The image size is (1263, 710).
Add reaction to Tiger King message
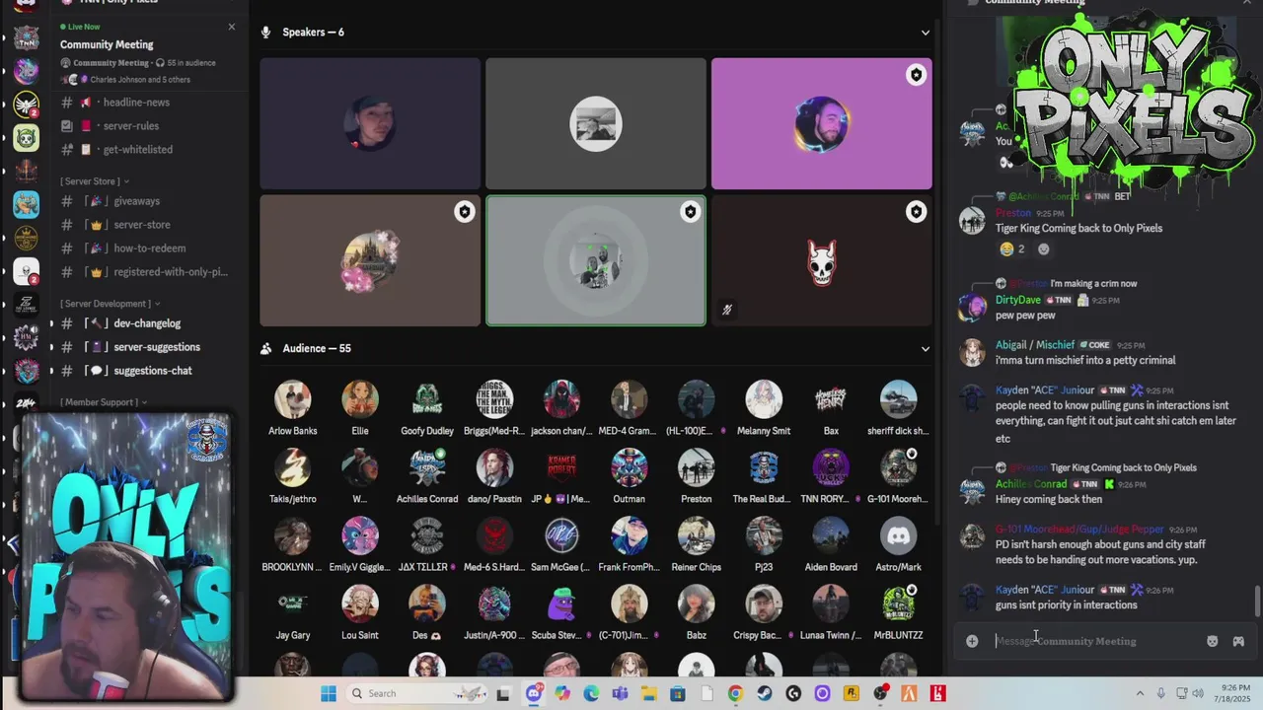pos(1043,249)
